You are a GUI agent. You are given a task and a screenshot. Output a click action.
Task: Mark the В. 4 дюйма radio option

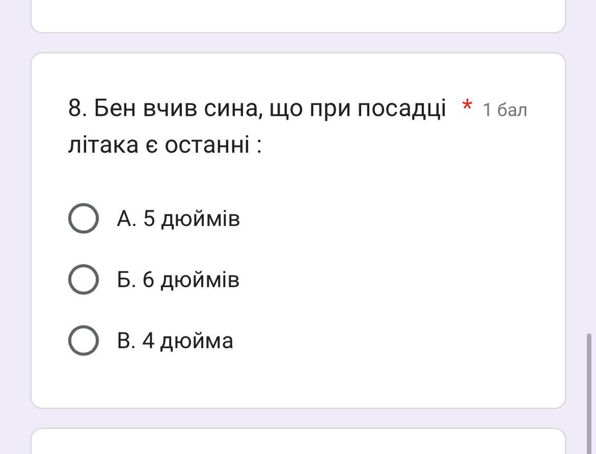click(83, 341)
